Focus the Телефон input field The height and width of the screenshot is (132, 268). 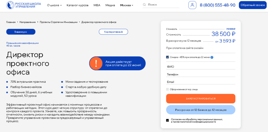coord(201,74)
